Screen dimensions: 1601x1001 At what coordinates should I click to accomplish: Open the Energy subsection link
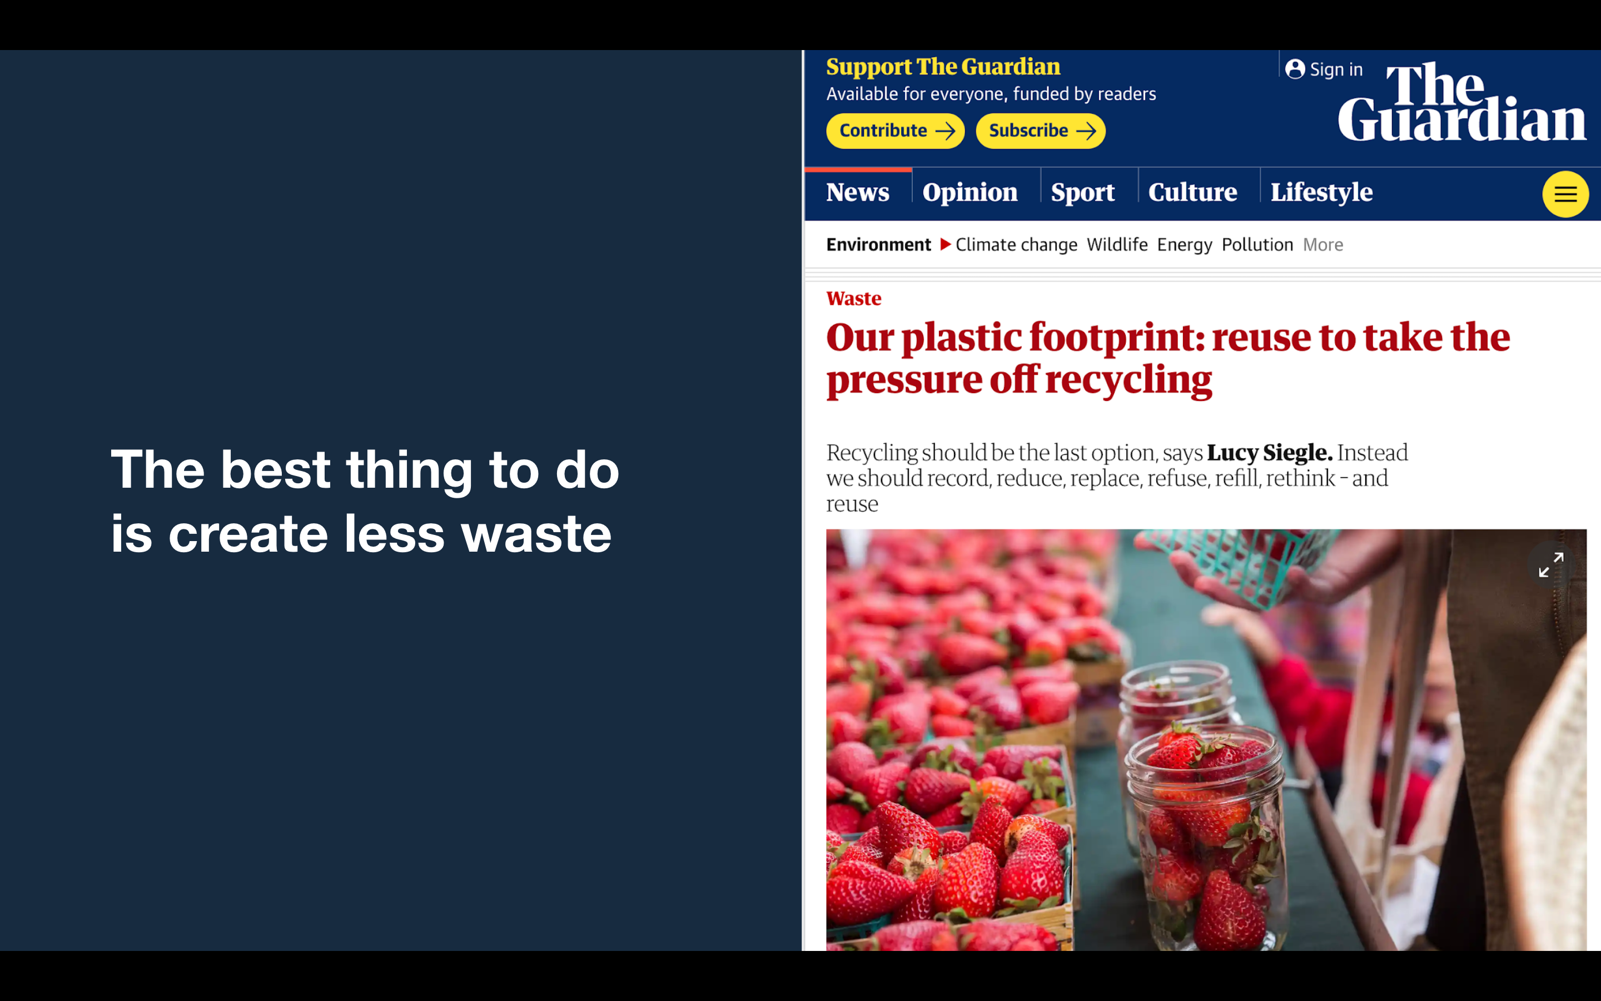pos(1184,245)
